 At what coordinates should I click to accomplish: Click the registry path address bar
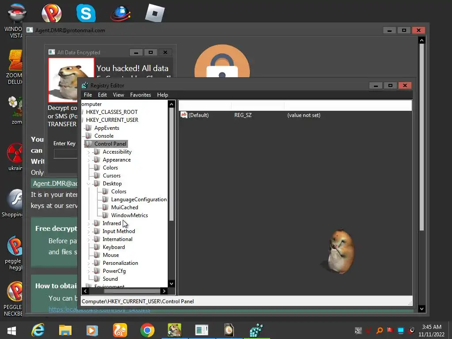[247, 301]
